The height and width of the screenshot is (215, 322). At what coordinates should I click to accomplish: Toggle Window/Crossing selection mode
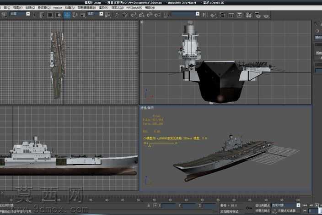pos(59,15)
